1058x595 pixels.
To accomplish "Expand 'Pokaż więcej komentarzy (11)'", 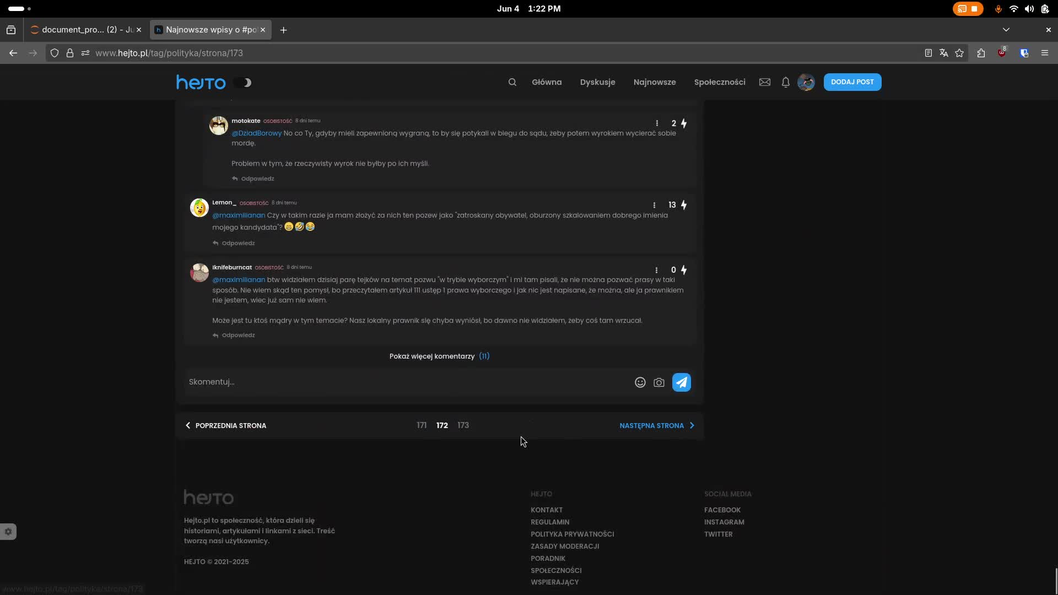I will tap(439, 356).
